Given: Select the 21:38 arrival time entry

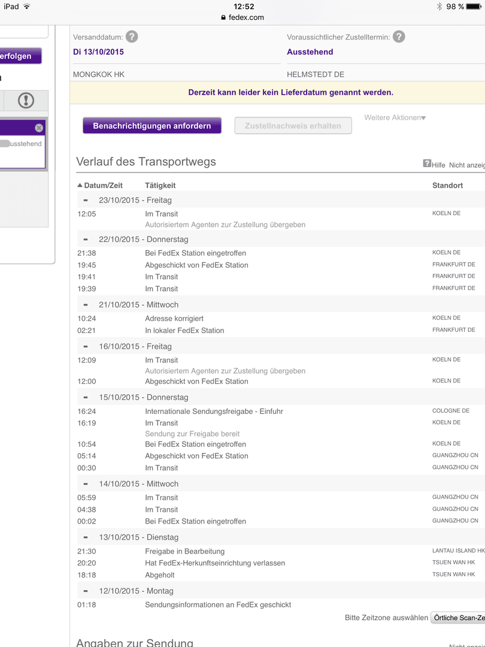Looking at the screenshot, I should [x=87, y=253].
